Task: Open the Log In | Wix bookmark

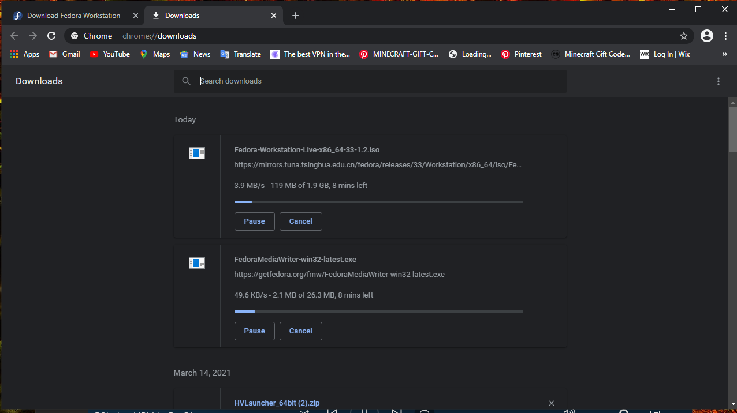Action: (x=665, y=54)
